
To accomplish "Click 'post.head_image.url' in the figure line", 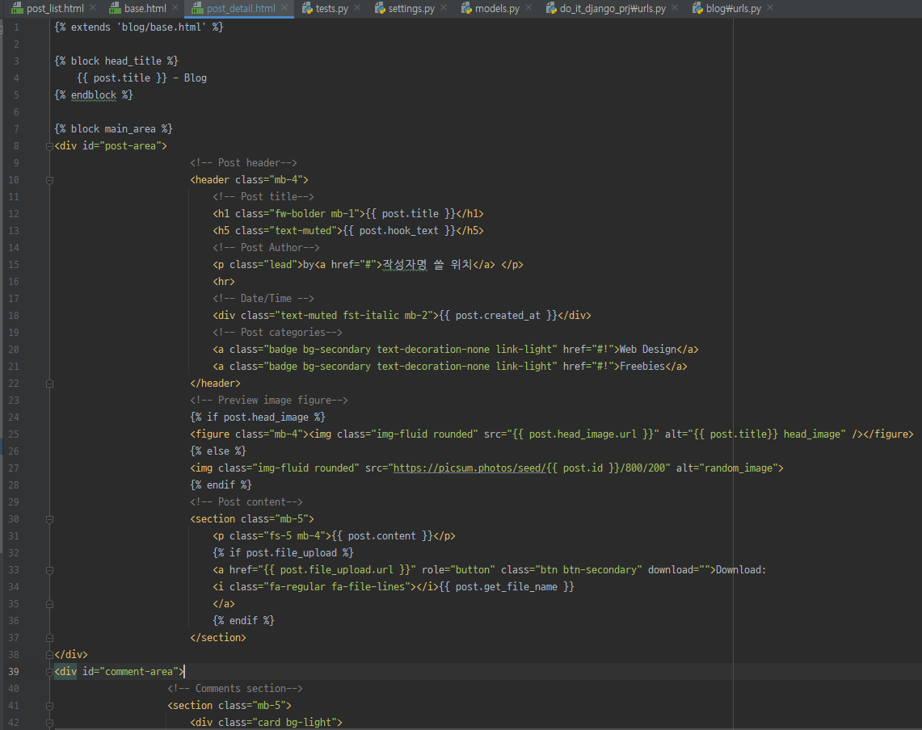I will pyautogui.click(x=582, y=434).
